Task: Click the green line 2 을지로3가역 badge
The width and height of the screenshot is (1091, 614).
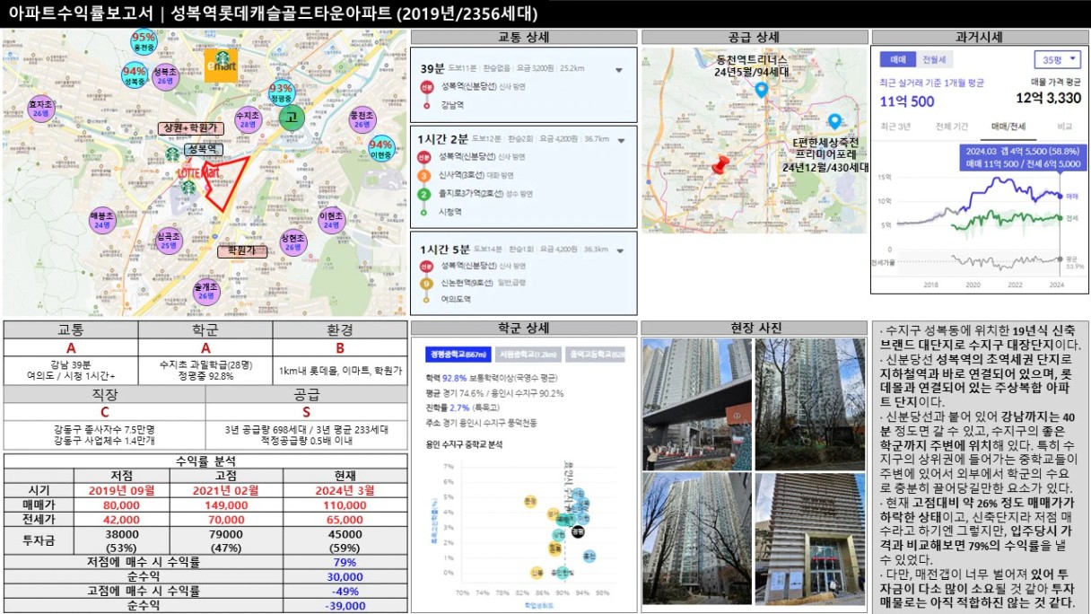Action: pos(424,194)
